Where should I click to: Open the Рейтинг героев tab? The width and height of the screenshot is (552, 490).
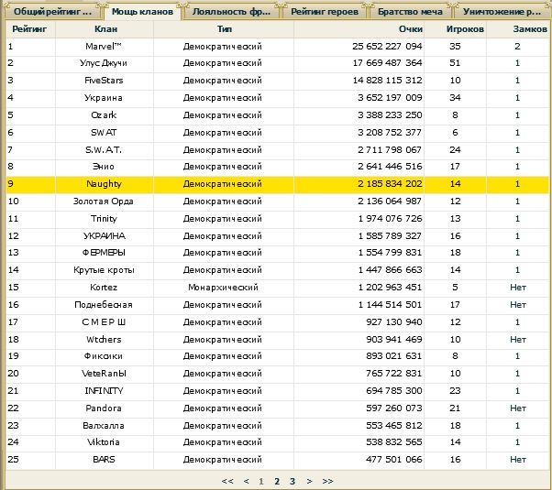(x=325, y=12)
